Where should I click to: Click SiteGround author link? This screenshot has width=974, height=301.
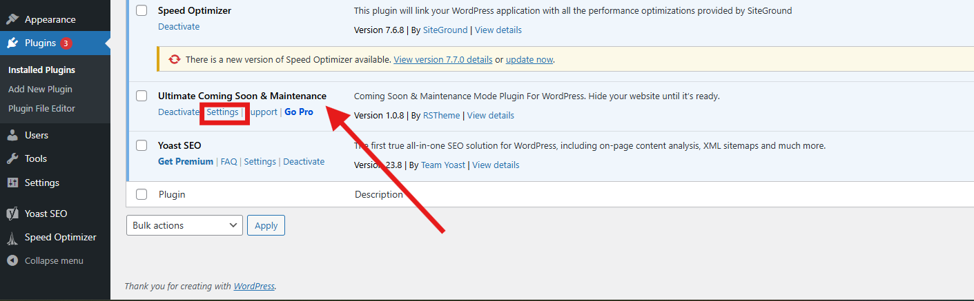click(x=445, y=30)
